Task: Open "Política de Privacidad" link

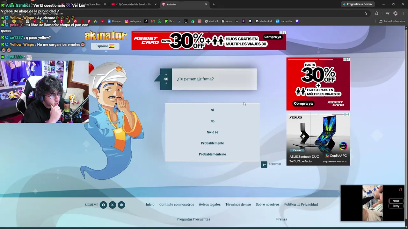Action: (x=301, y=205)
